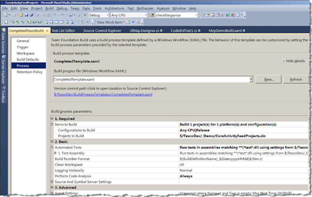
Task: Open Server Explorer side panel
Action: click(4, 70)
